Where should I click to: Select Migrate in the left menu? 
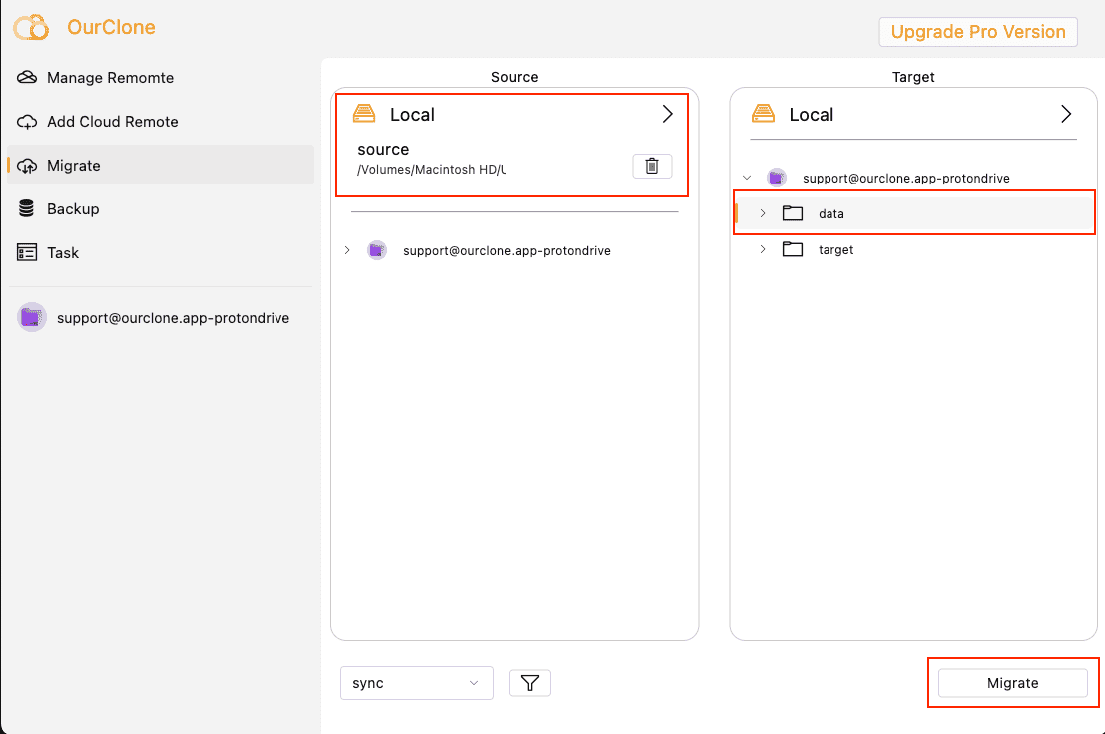click(x=72, y=165)
